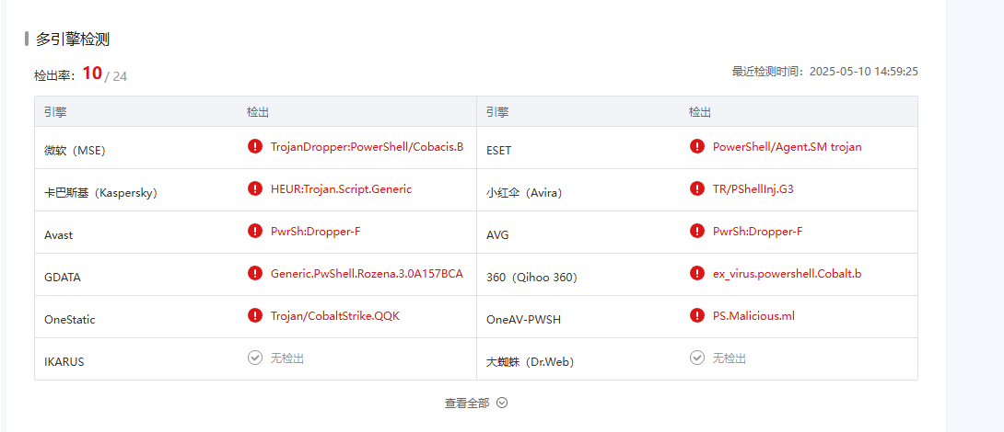Click the red detection count 10
Image resolution: width=1004 pixels, height=432 pixels.
coord(92,74)
